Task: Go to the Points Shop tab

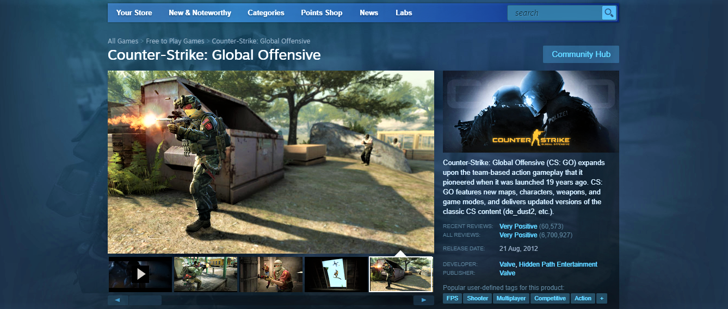Action: pyautogui.click(x=322, y=12)
